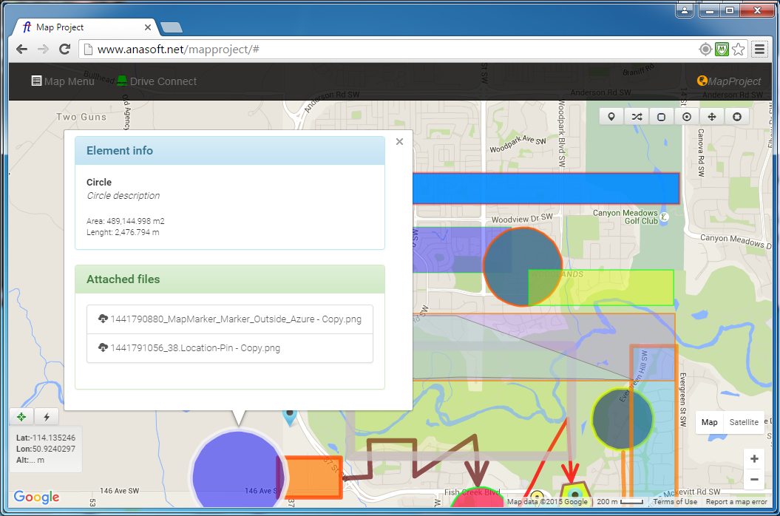
Task: Click the green crosshair locate button
Action: [21, 417]
